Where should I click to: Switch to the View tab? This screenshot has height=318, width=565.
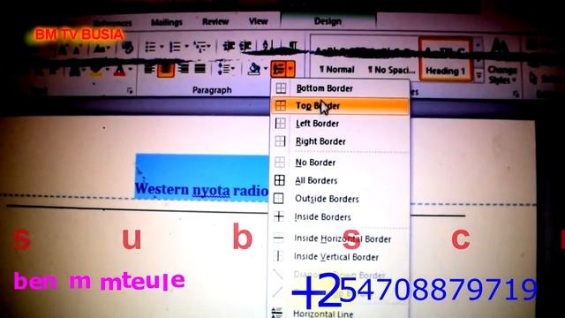click(x=258, y=21)
